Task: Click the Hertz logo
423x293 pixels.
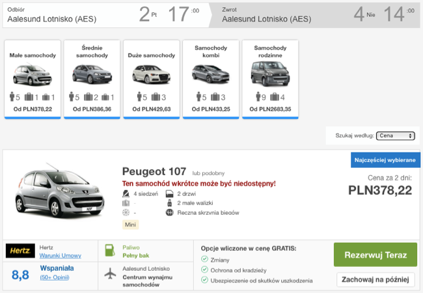Action: tap(20, 251)
